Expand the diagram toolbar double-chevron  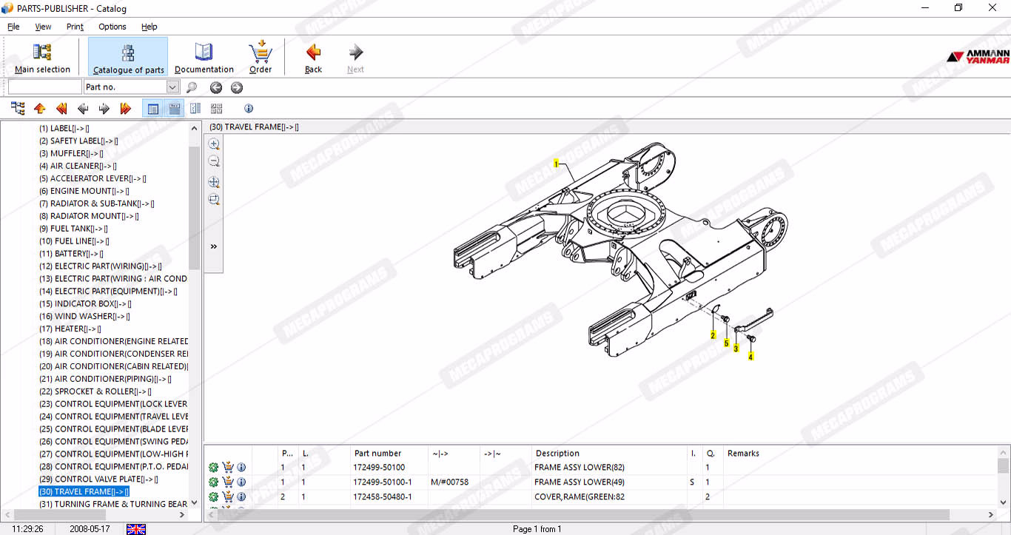(x=214, y=246)
